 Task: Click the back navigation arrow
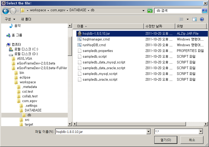click(x=5, y=11)
